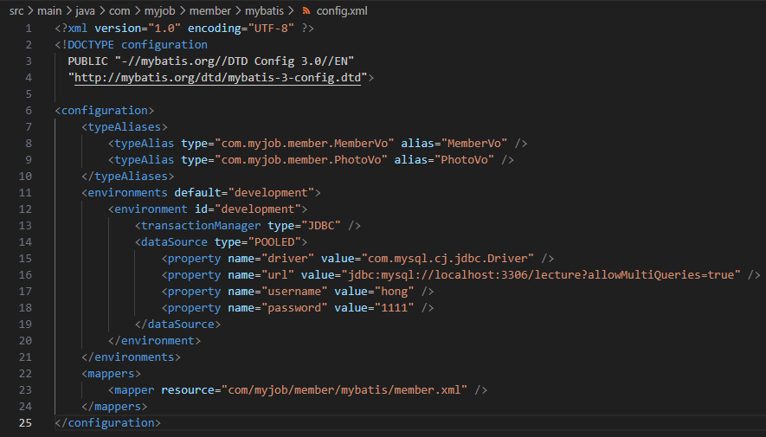This screenshot has height=437, width=766.
Task: Click the closing </mappers> tag
Action: [114, 406]
